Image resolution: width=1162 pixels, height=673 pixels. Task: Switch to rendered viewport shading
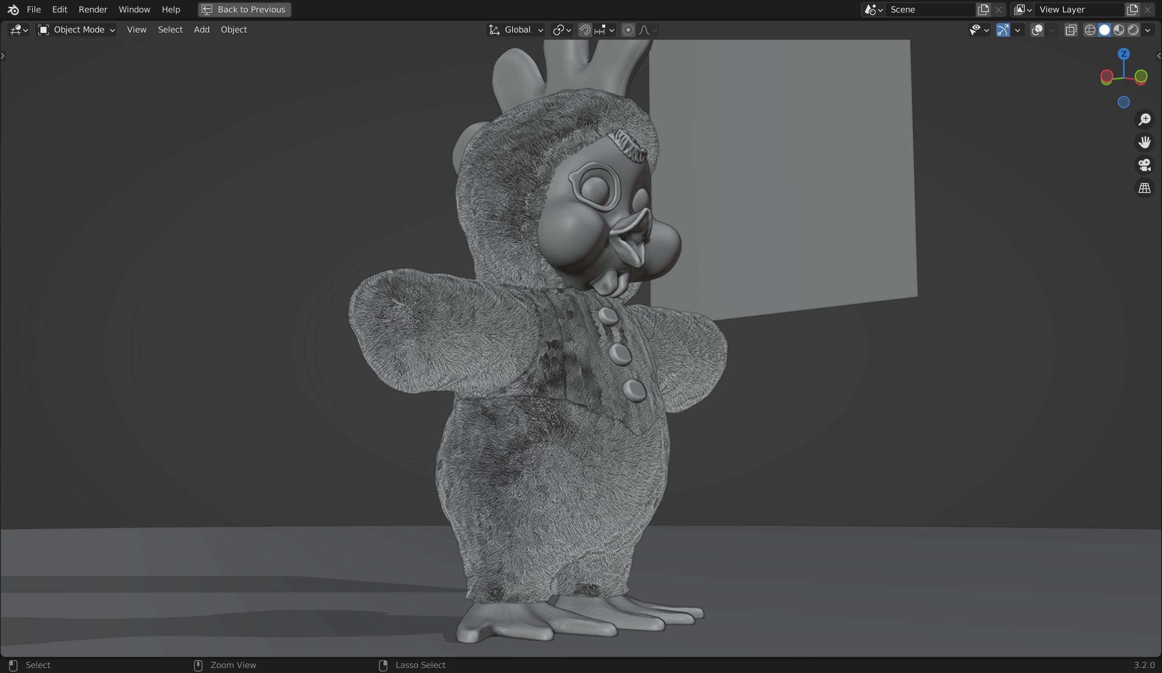click(1133, 30)
